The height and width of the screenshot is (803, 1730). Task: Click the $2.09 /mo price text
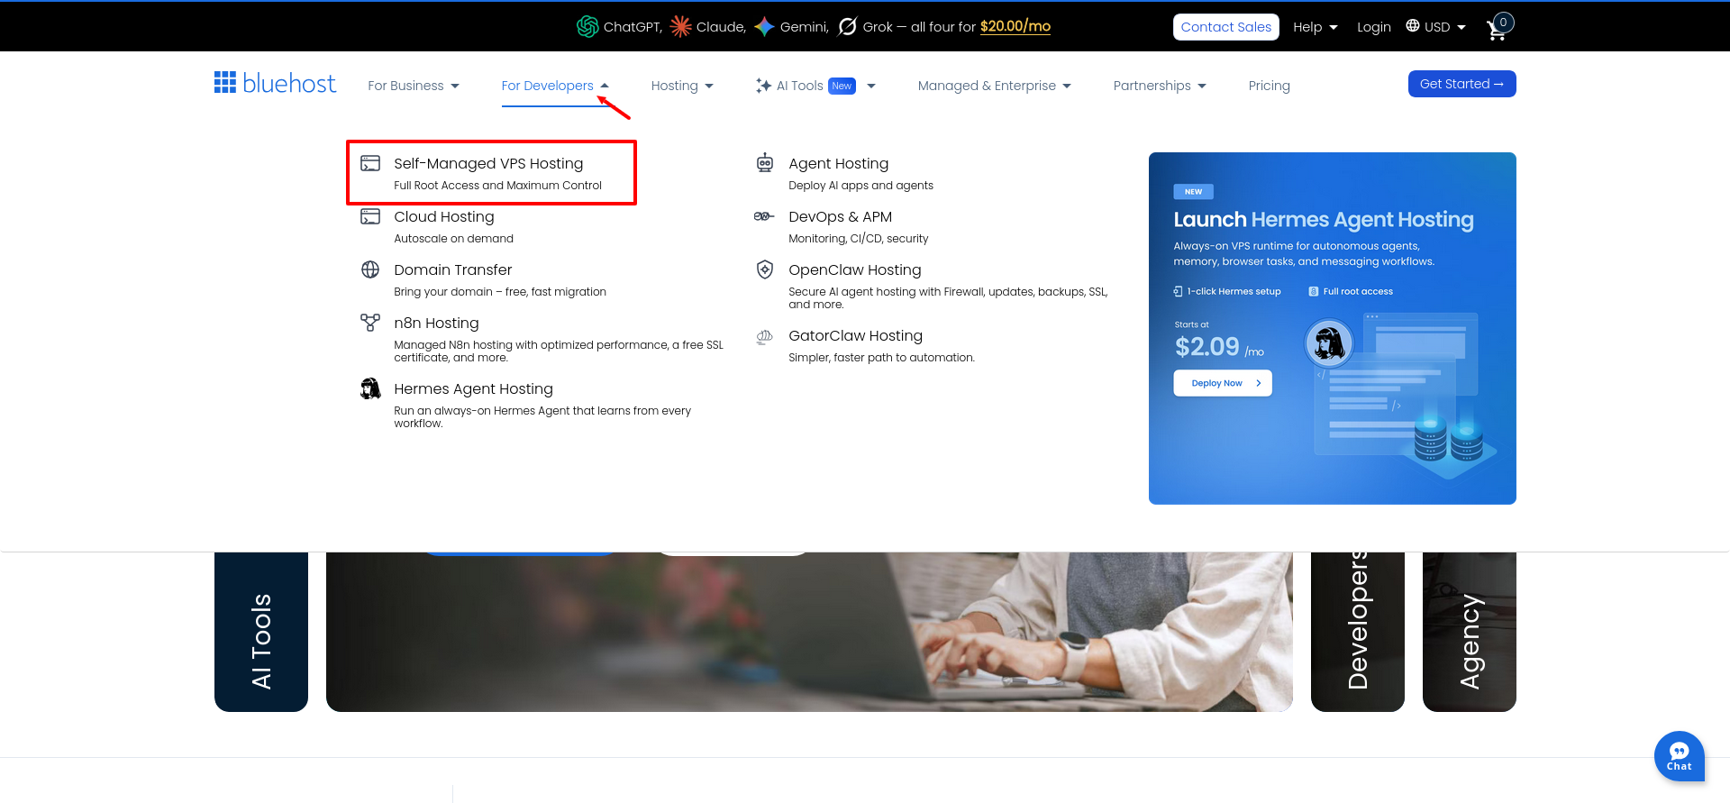[1218, 346]
